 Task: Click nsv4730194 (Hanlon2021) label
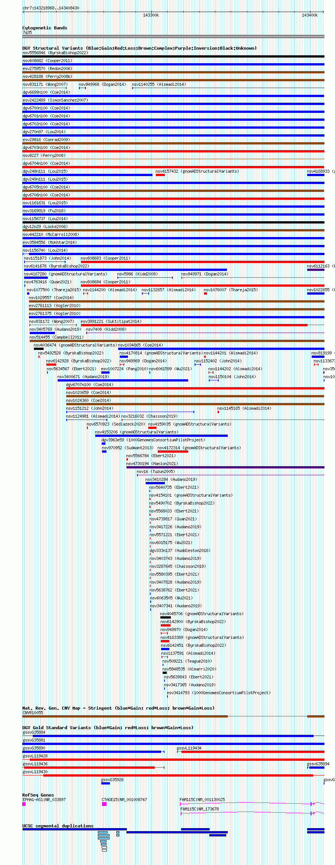pos(152,464)
